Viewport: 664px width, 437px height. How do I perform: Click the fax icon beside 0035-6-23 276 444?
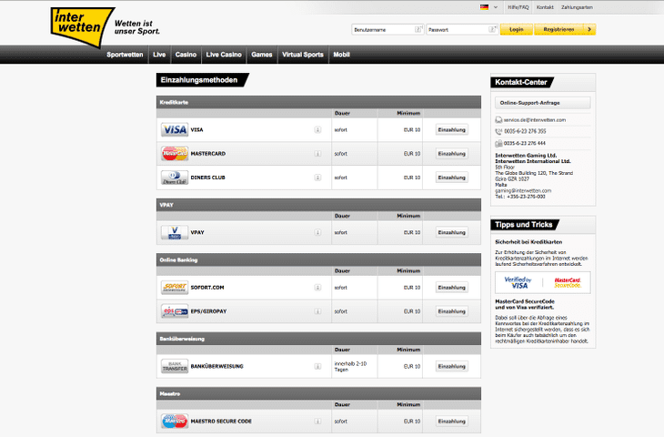498,143
